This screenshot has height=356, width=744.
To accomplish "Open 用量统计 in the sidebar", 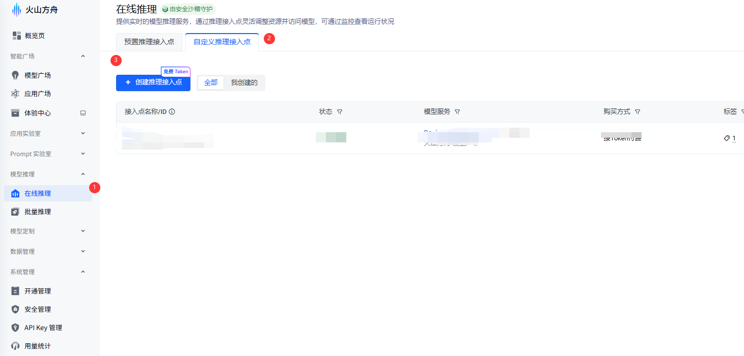I will [x=37, y=346].
